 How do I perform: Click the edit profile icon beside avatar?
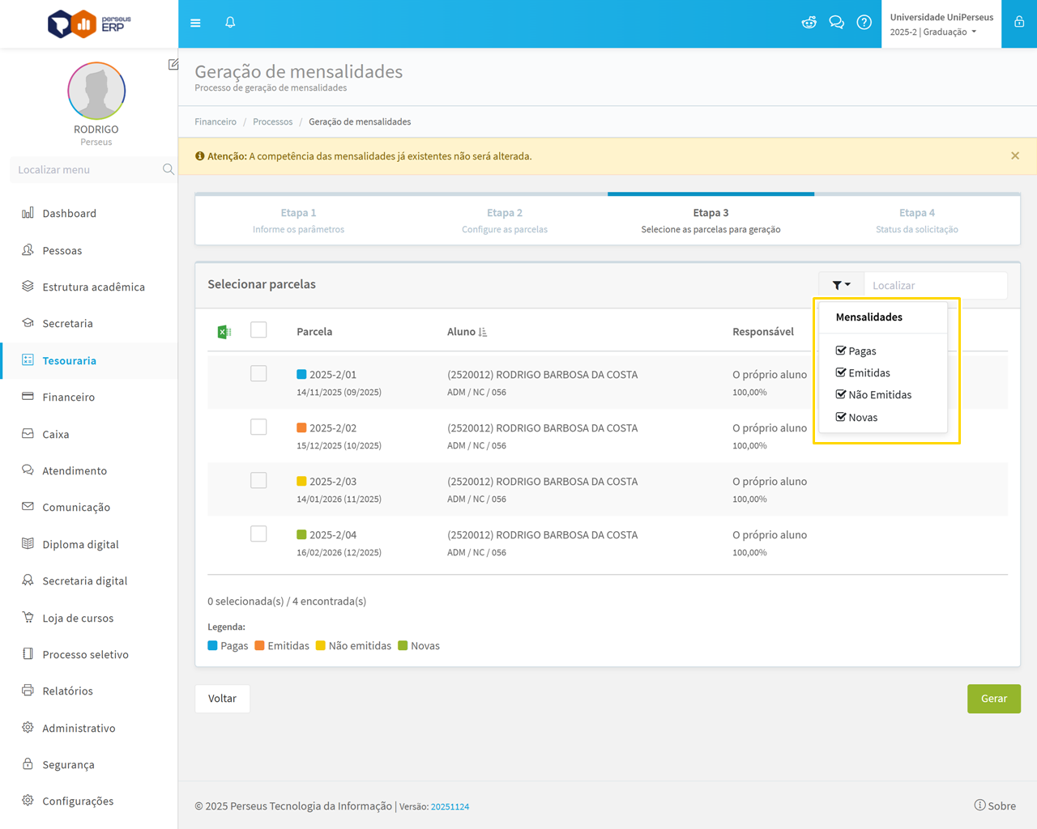coord(173,64)
